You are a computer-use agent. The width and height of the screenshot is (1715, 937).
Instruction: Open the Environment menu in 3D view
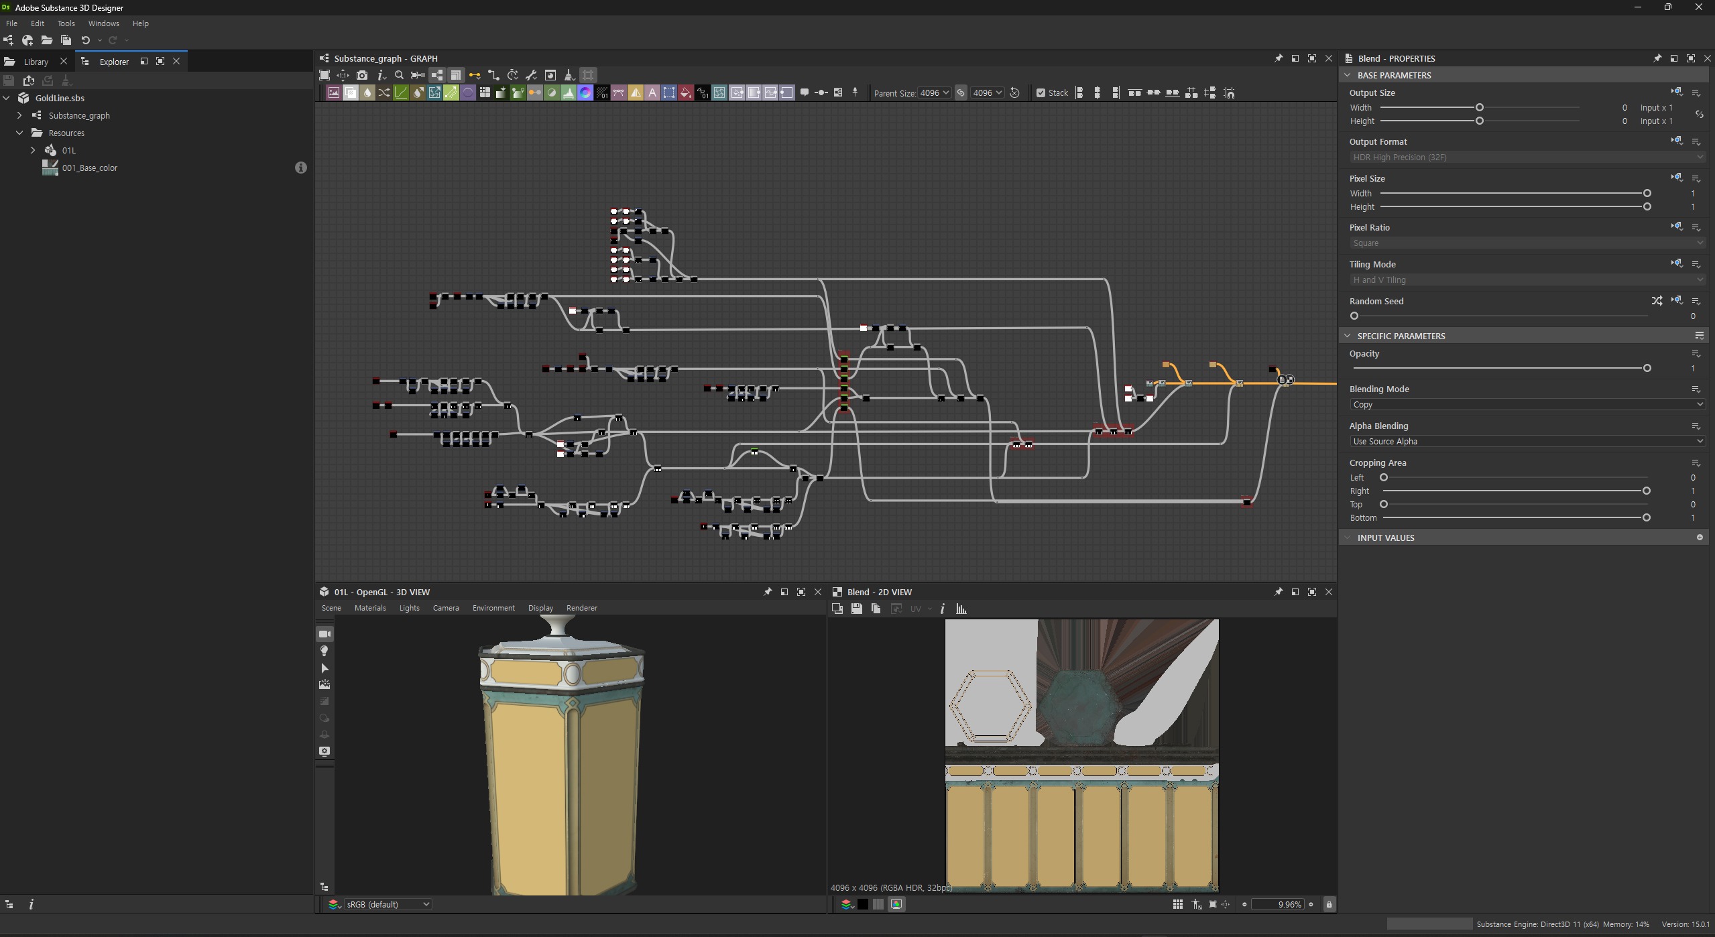click(x=493, y=608)
